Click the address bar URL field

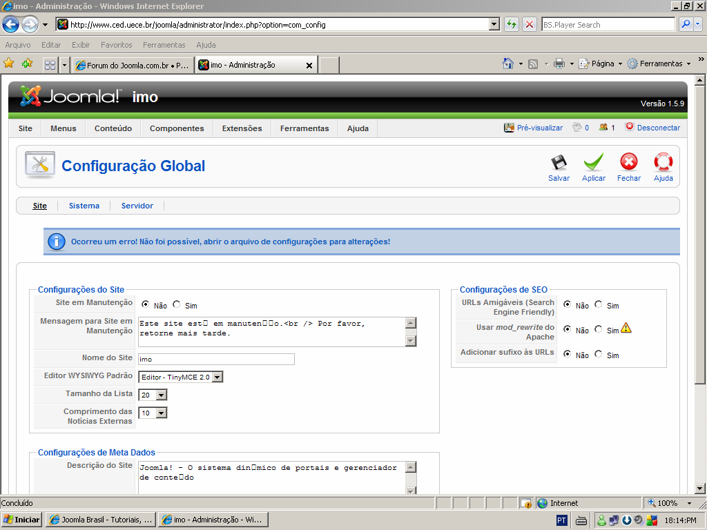click(279, 24)
